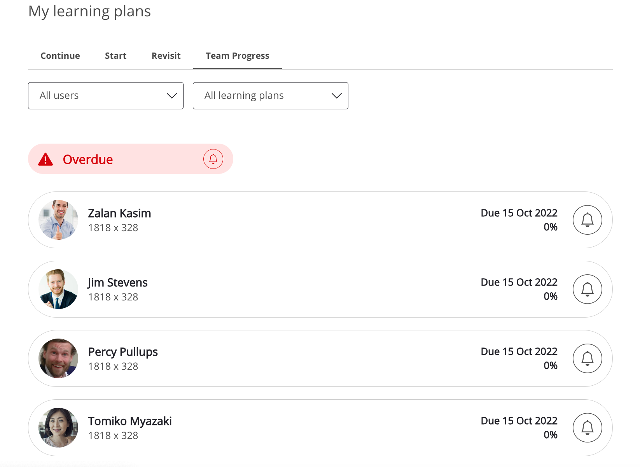Click the Zalan Kasim name link
The height and width of the screenshot is (467, 640).
click(119, 213)
